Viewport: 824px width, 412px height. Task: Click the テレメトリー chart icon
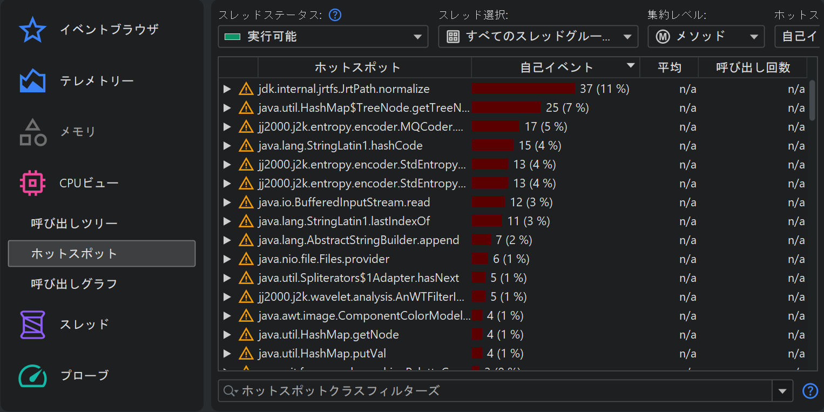tap(32, 81)
